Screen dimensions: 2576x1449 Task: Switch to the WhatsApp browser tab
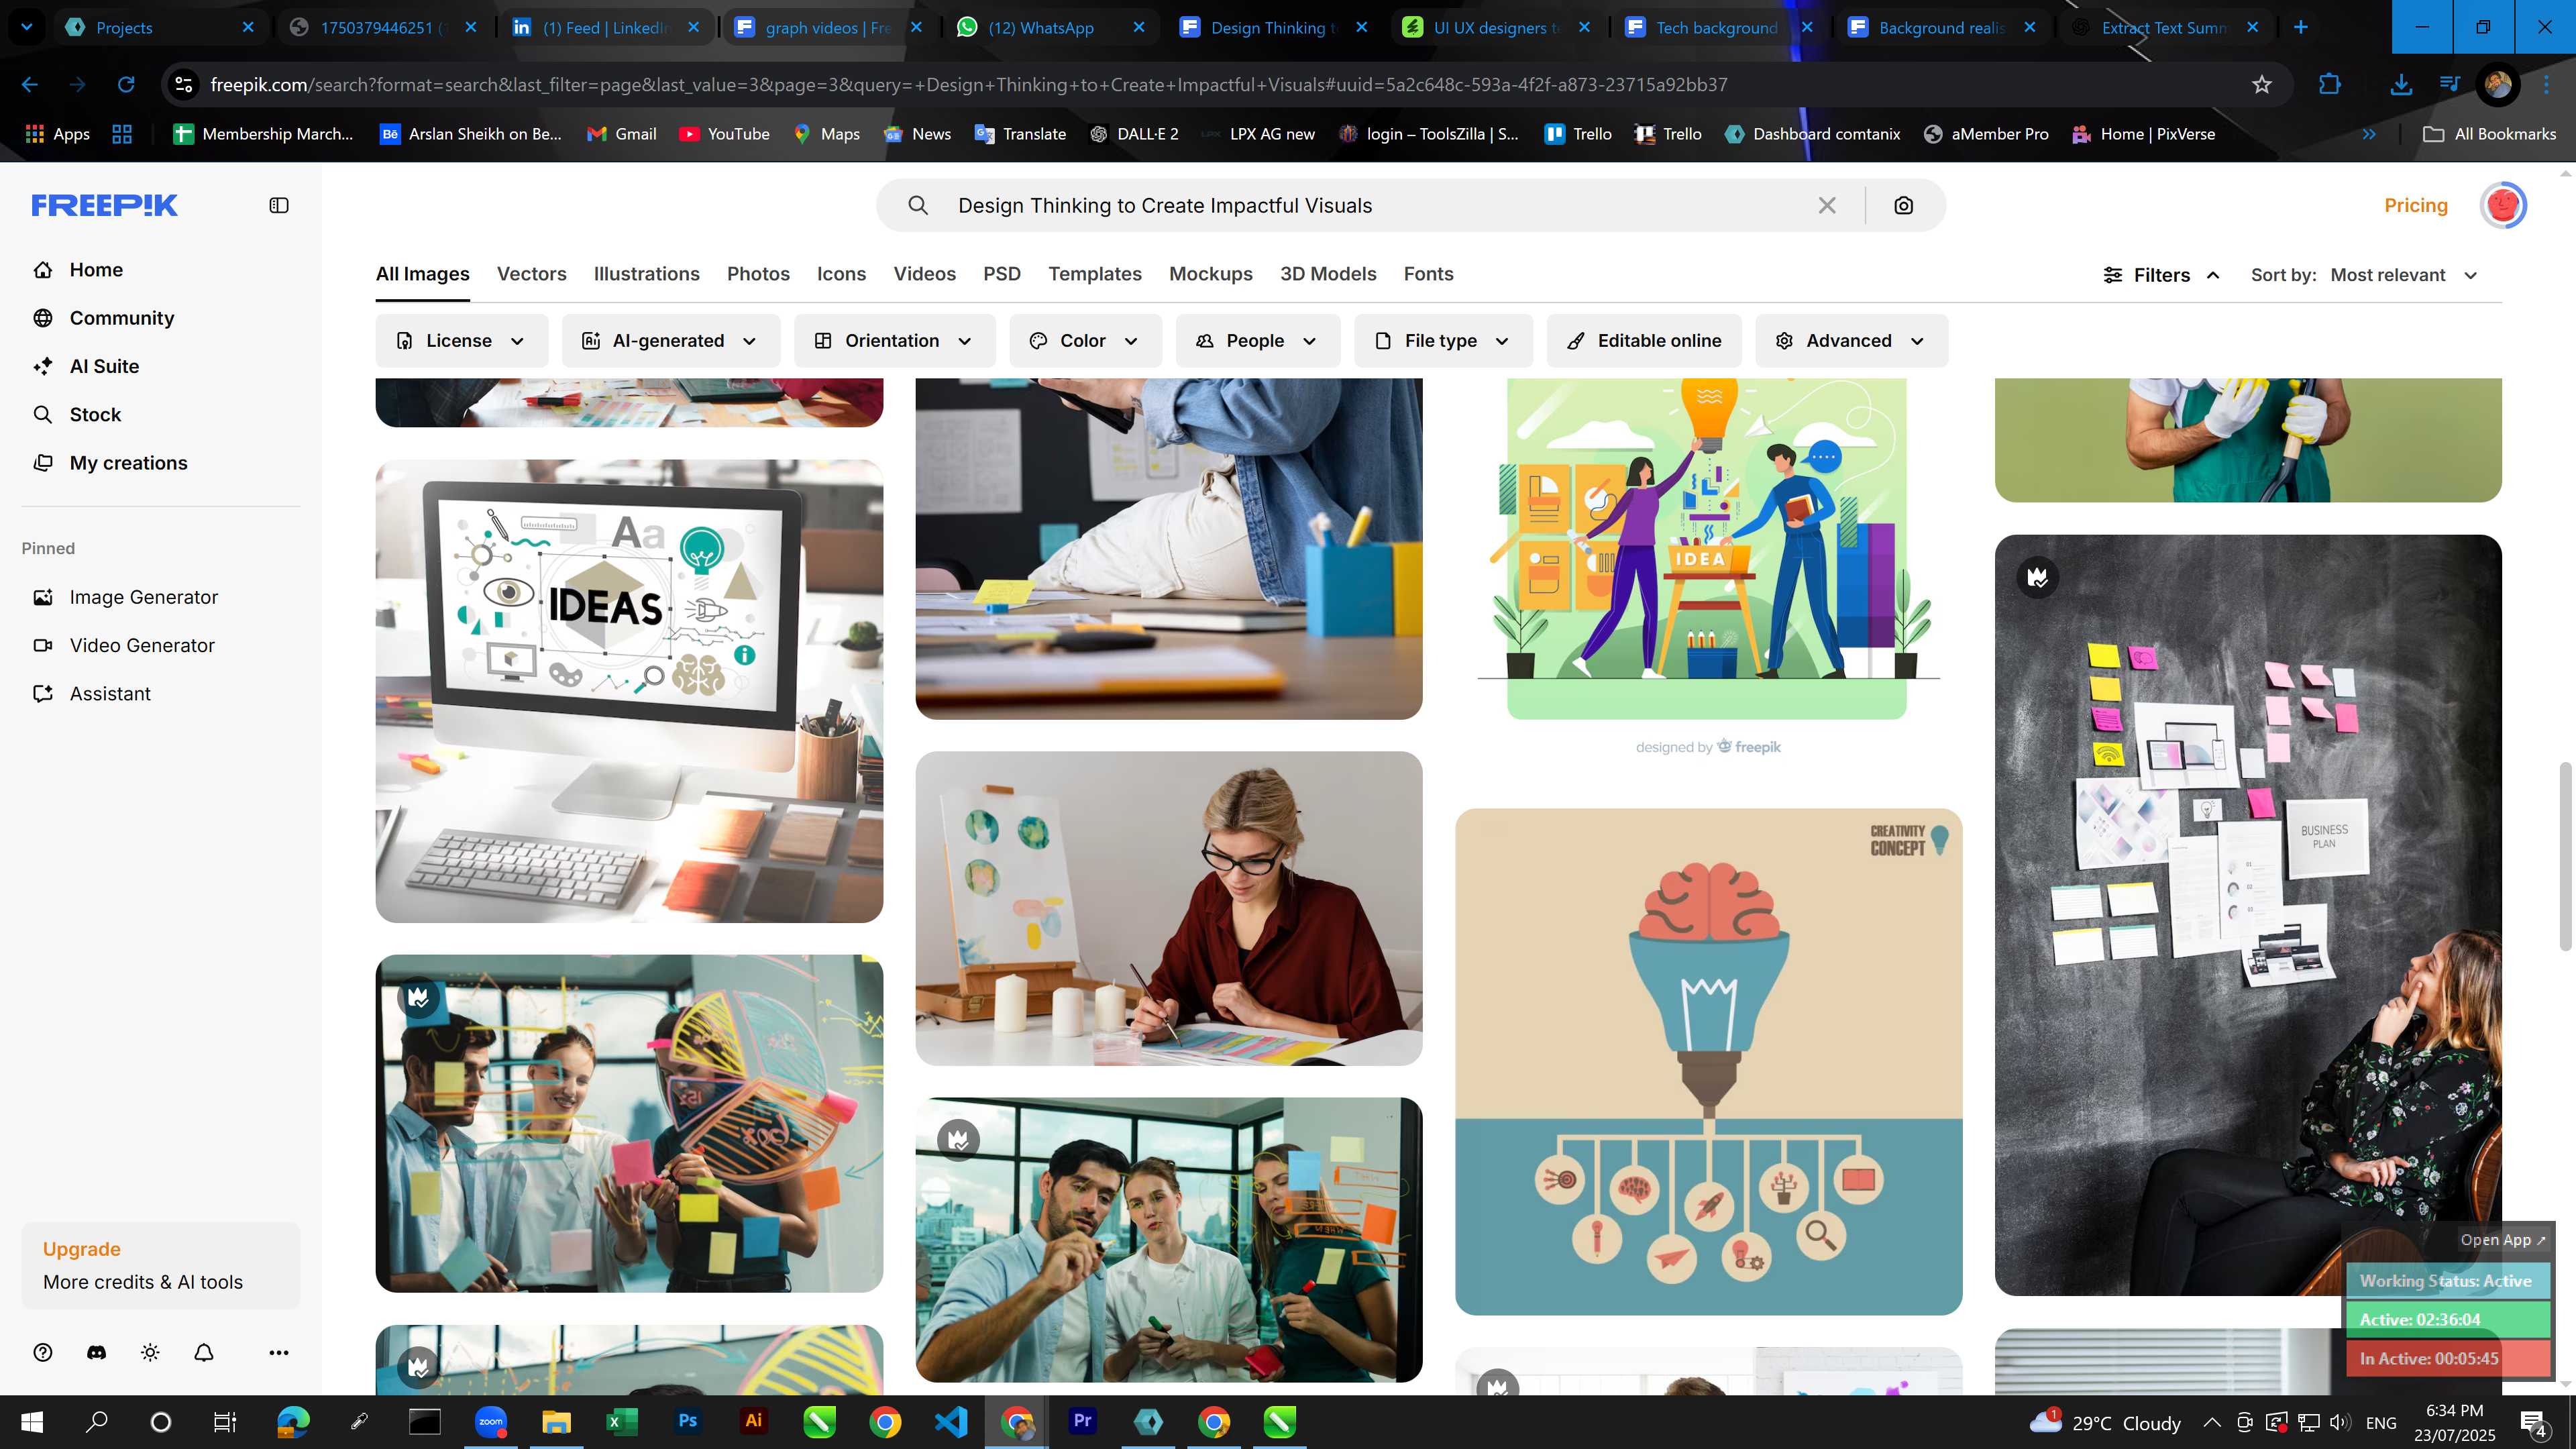pyautogui.click(x=1050, y=28)
